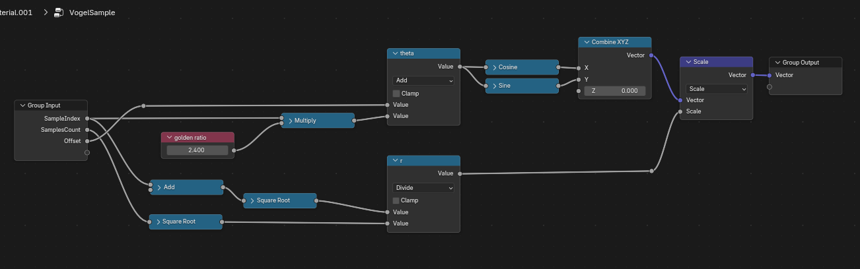The image size is (860, 269).
Task: Expand the collapsed Multiply node
Action: click(x=289, y=121)
